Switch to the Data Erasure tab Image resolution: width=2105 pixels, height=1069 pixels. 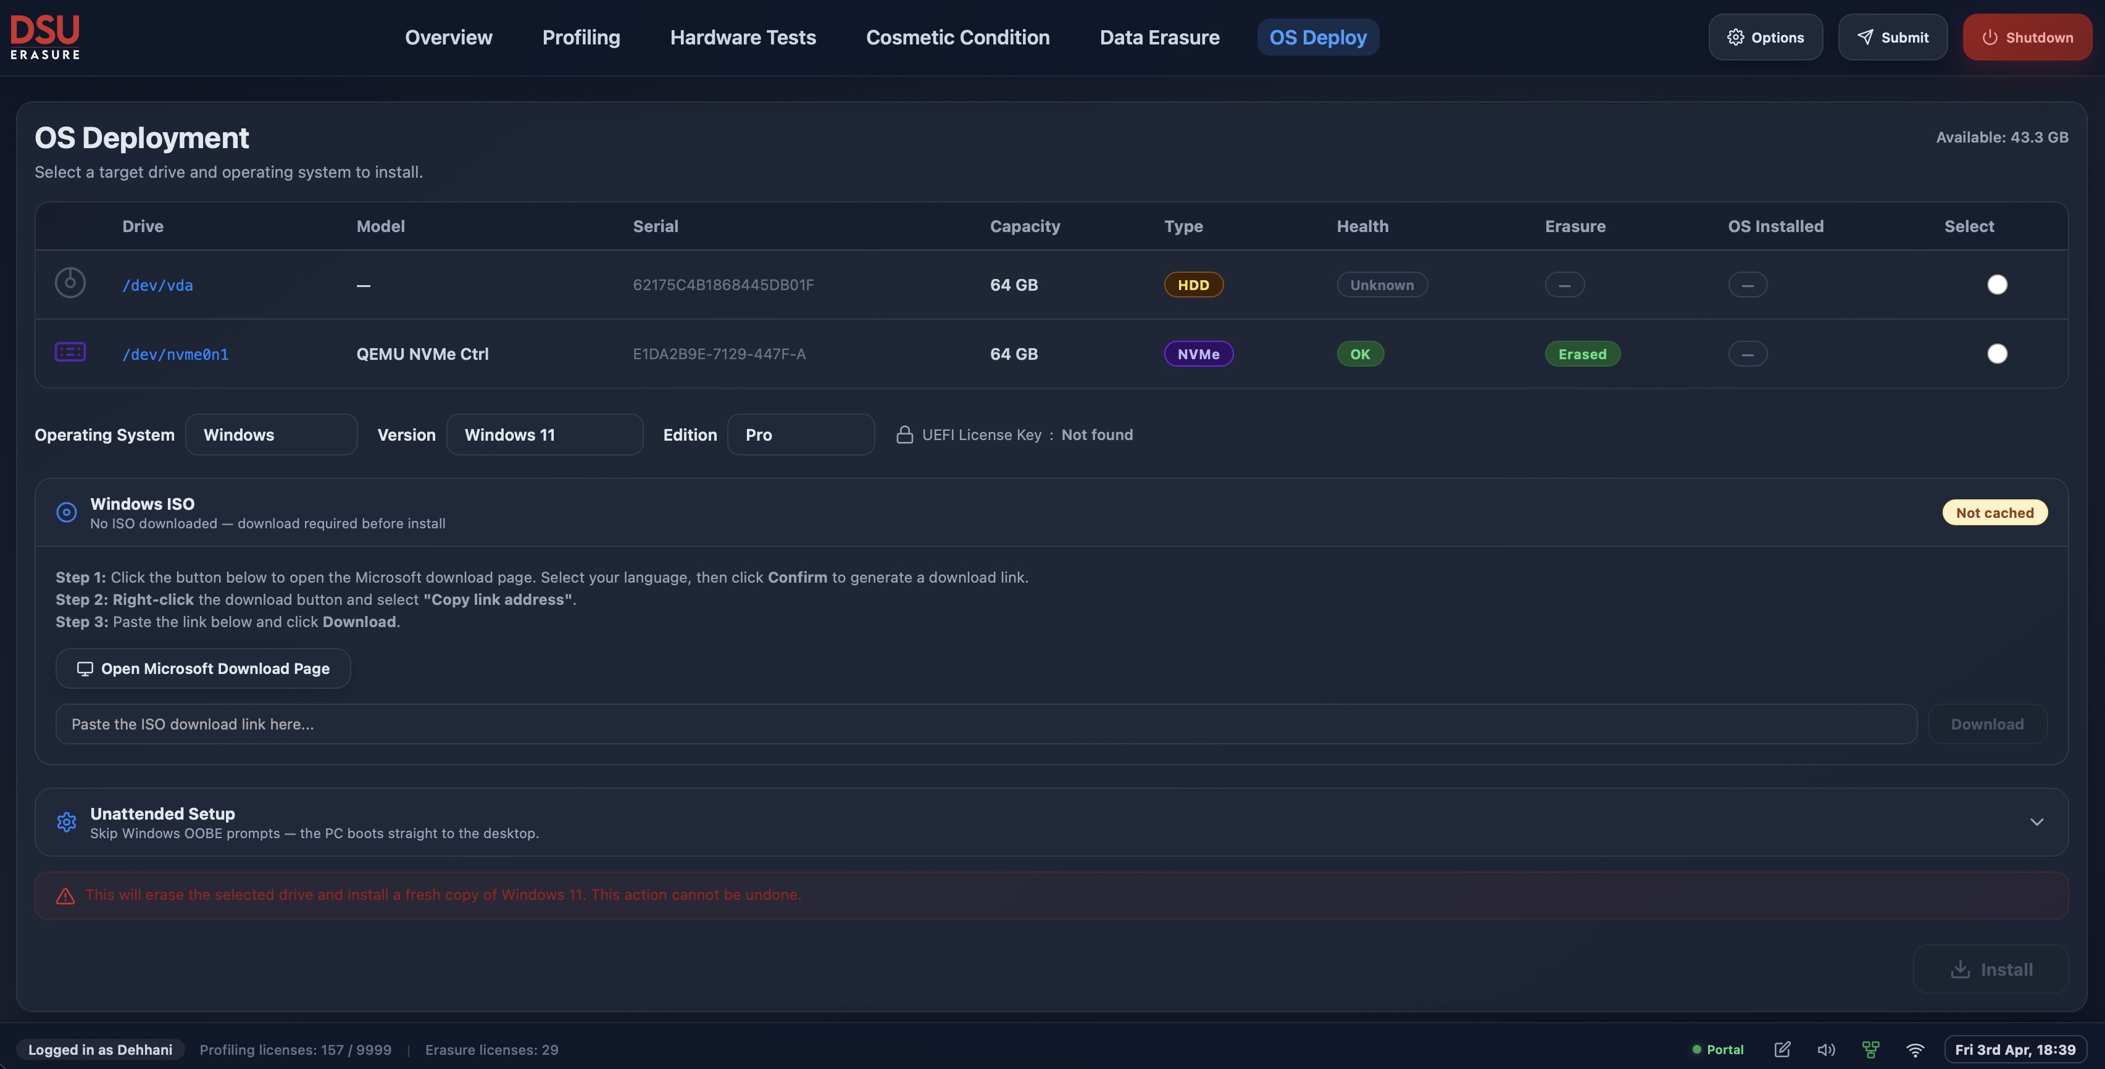tap(1159, 37)
